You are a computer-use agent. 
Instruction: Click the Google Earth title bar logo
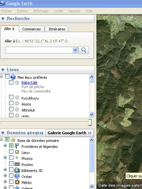tap(2, 3)
